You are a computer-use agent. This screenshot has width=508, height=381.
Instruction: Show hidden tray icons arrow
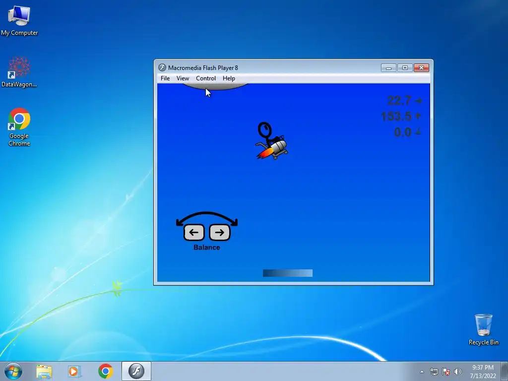(422, 372)
